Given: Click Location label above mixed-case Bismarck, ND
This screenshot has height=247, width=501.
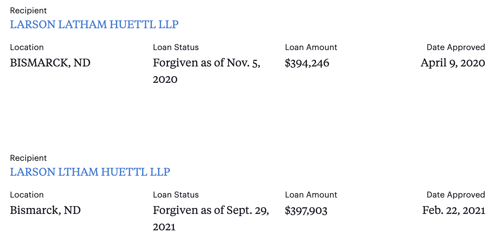Looking at the screenshot, I should [27, 195].
